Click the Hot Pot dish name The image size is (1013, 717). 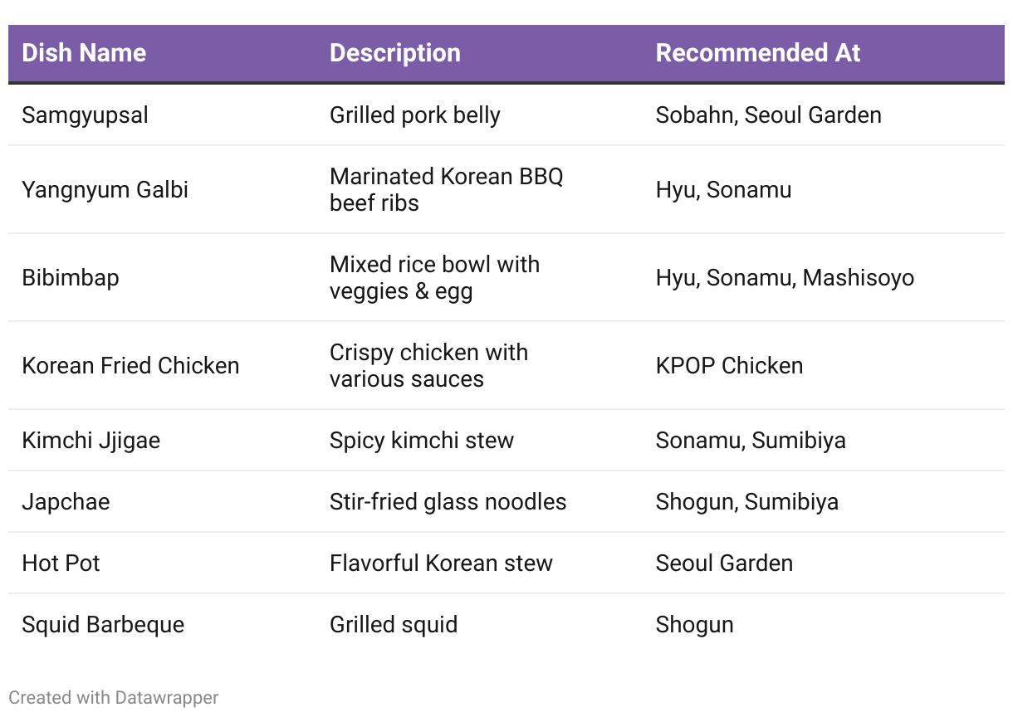(x=61, y=563)
